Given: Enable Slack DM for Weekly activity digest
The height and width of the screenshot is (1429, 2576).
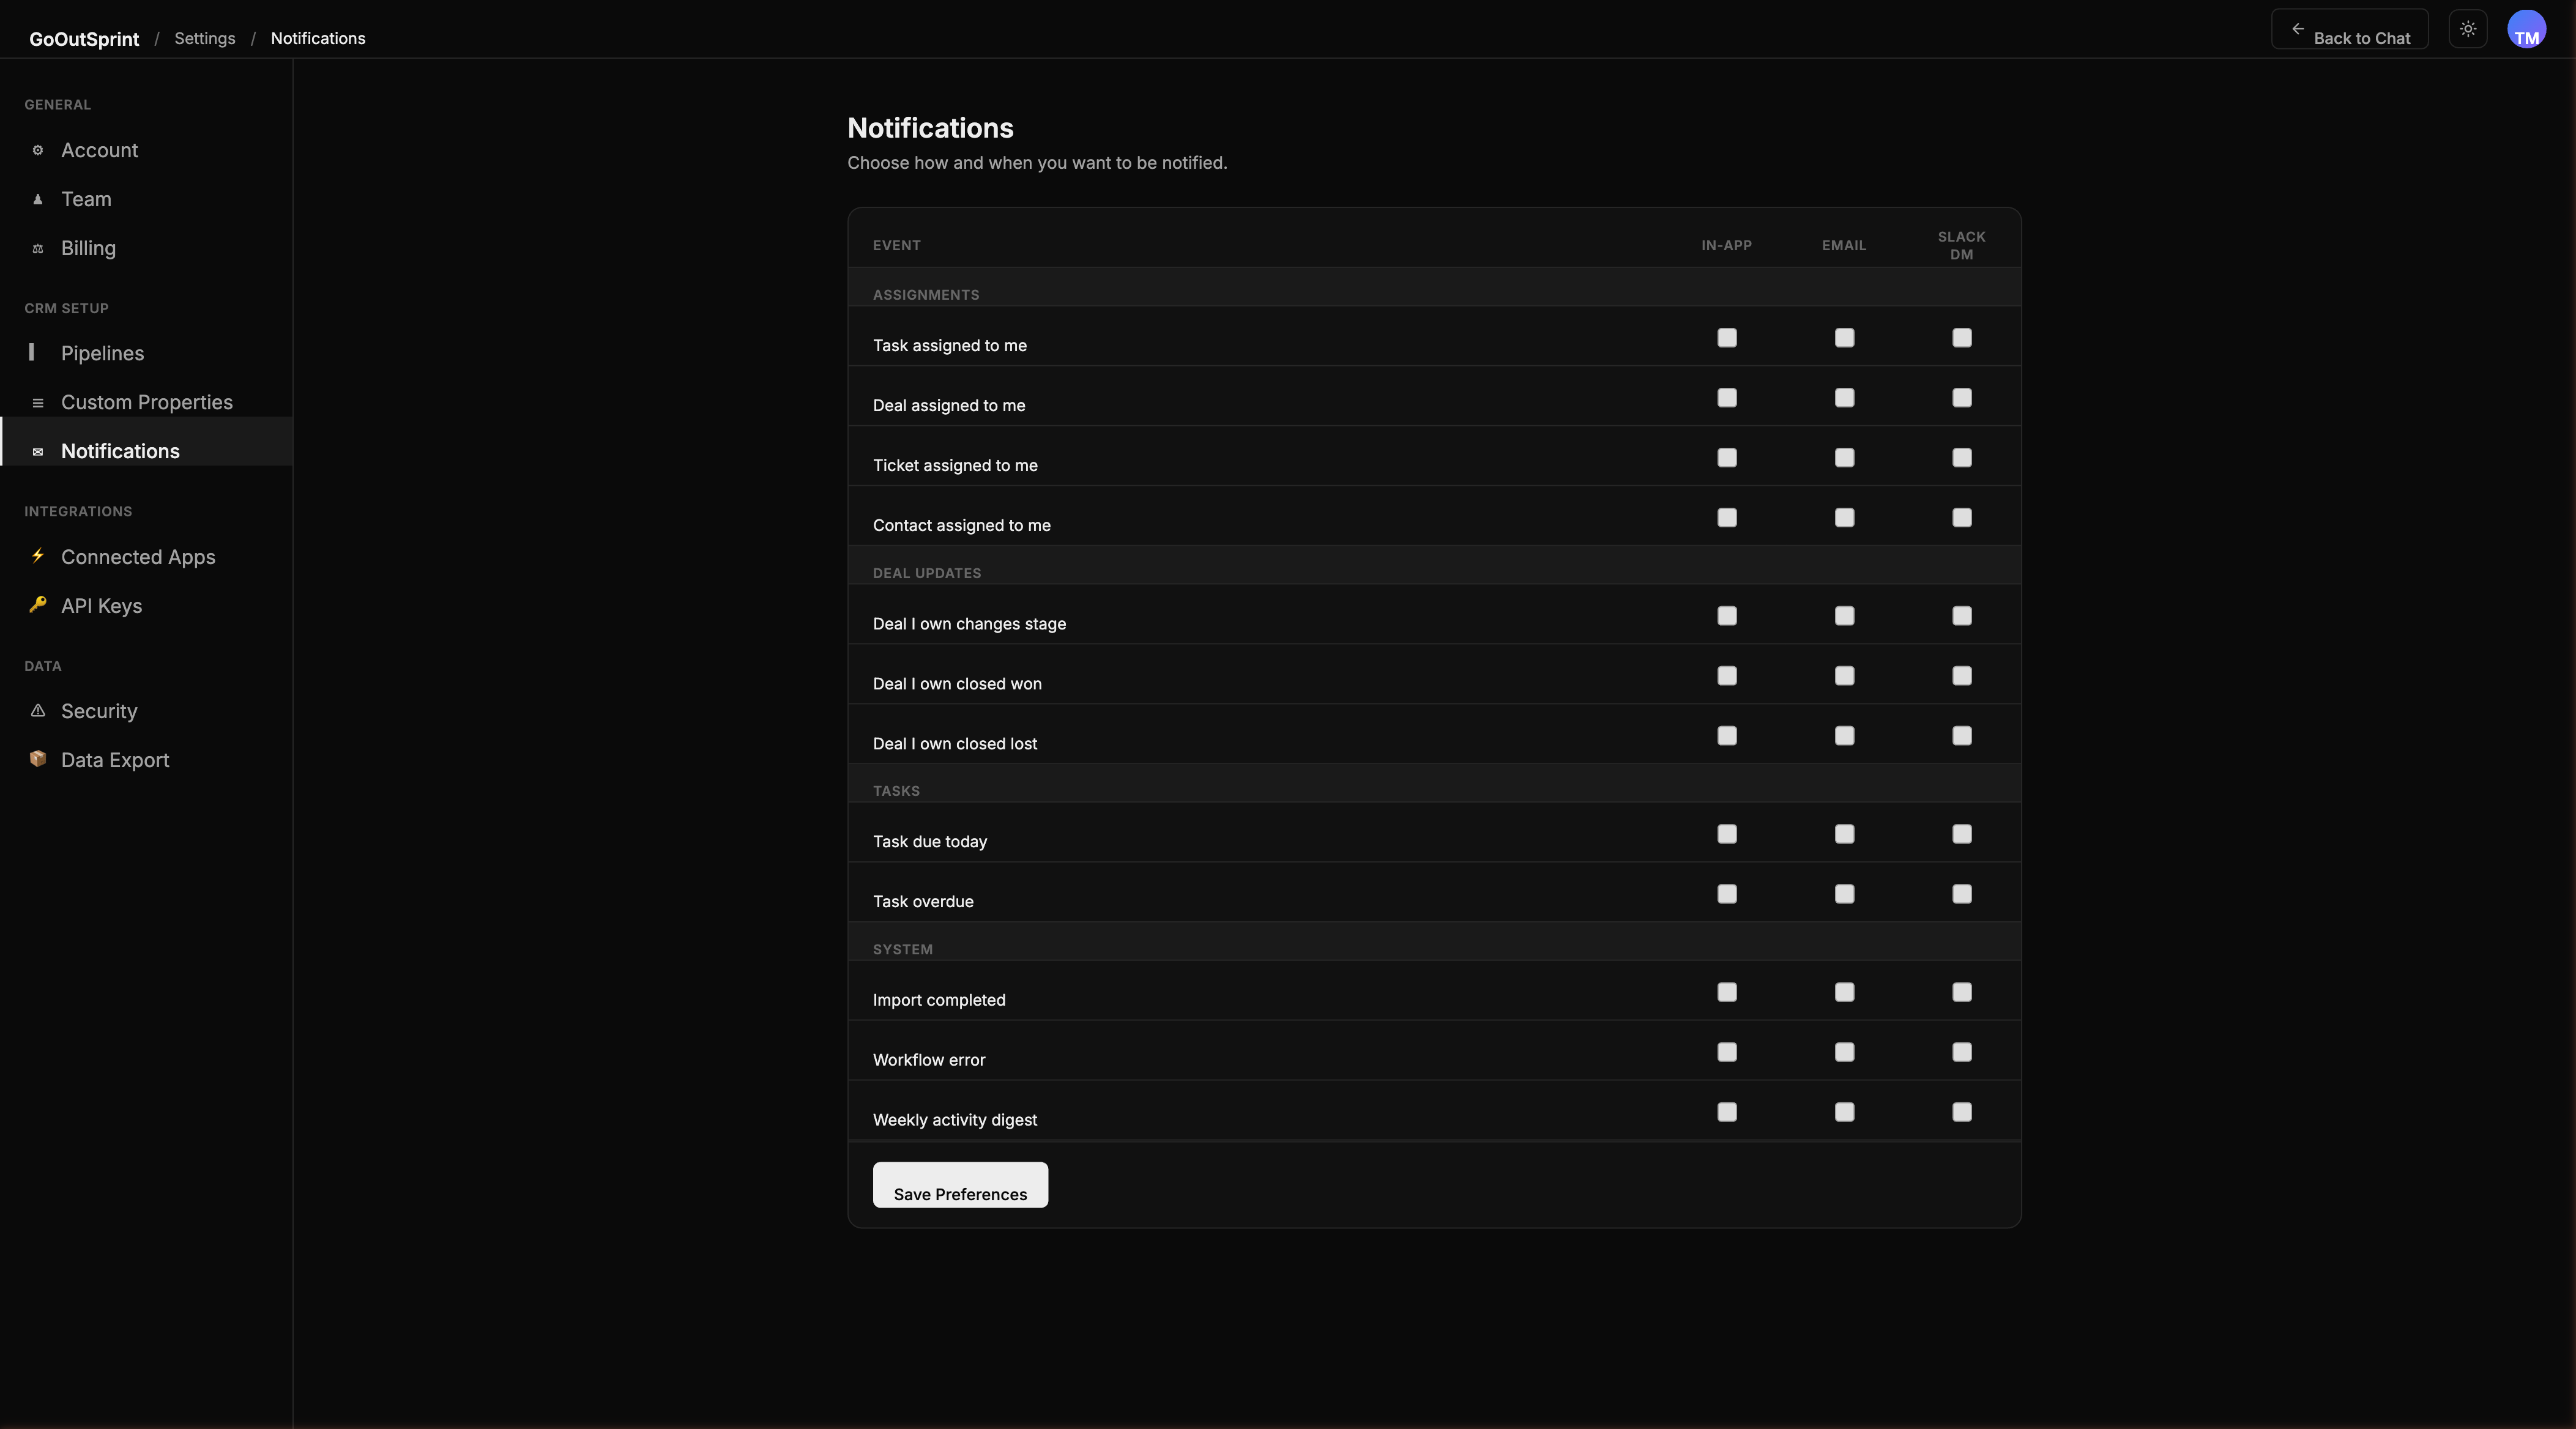Looking at the screenshot, I should pos(1961,1112).
